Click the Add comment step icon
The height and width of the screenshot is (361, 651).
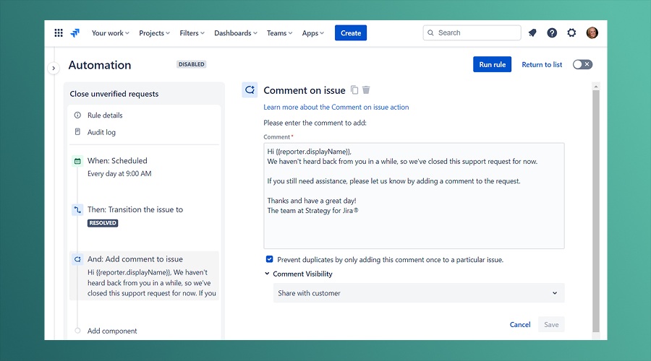(77, 259)
